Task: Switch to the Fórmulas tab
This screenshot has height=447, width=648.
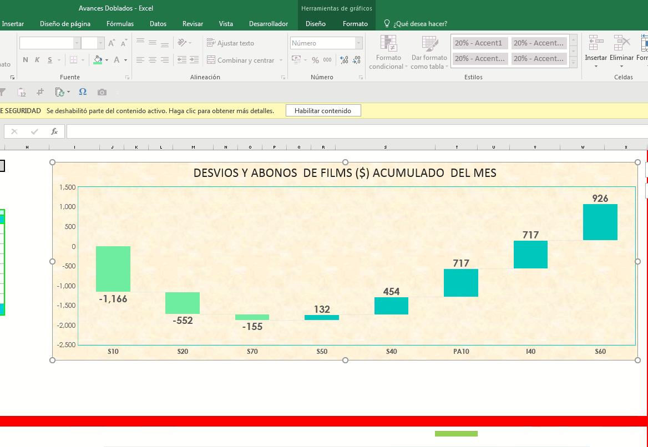Action: tap(120, 24)
